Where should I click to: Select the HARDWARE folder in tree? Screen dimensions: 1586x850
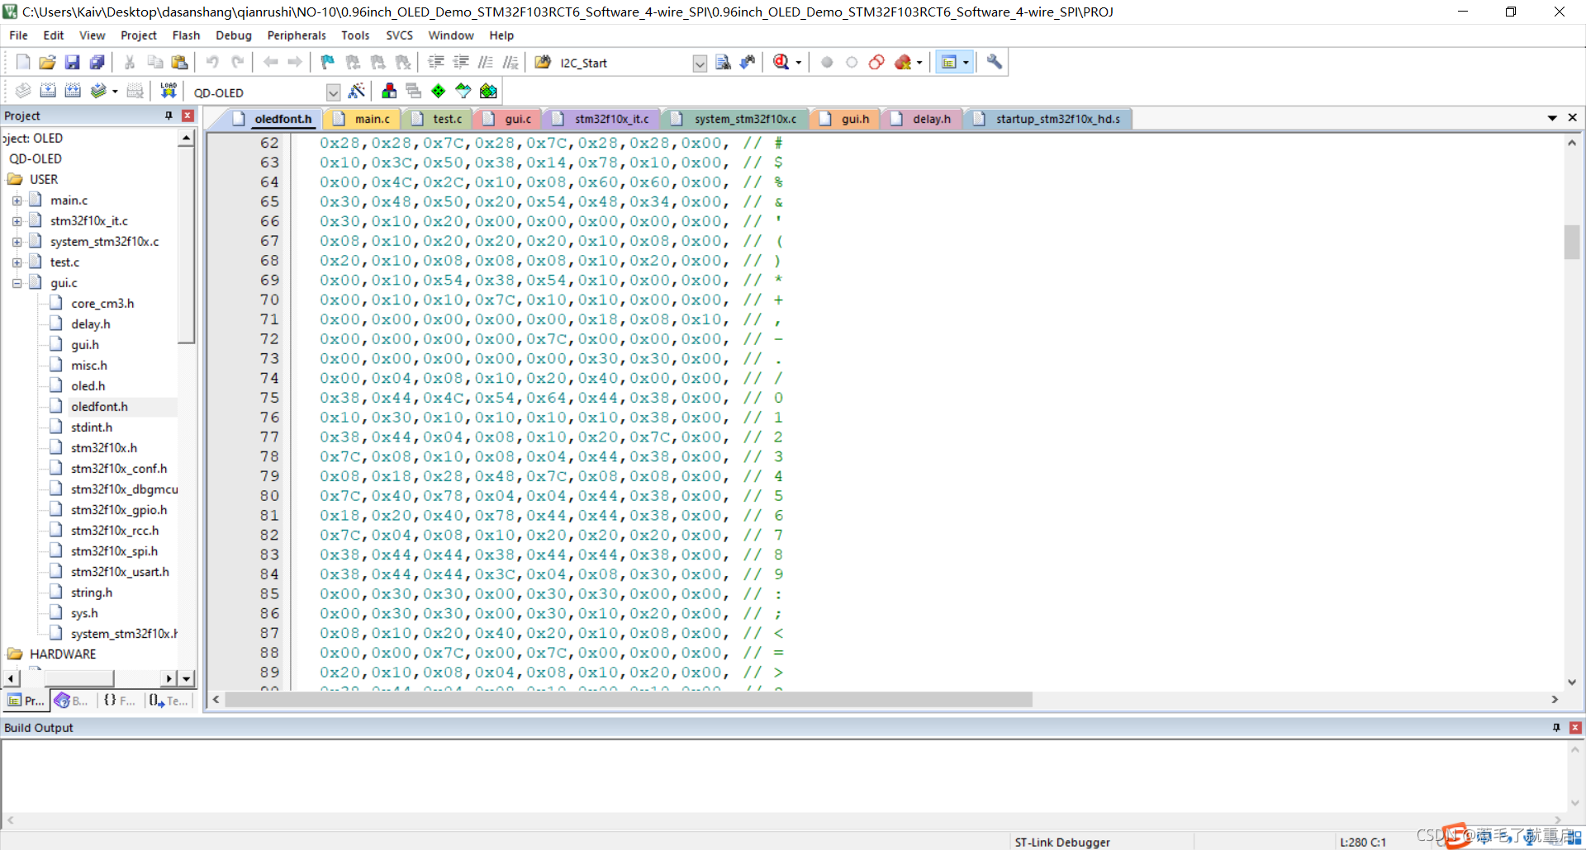point(63,654)
